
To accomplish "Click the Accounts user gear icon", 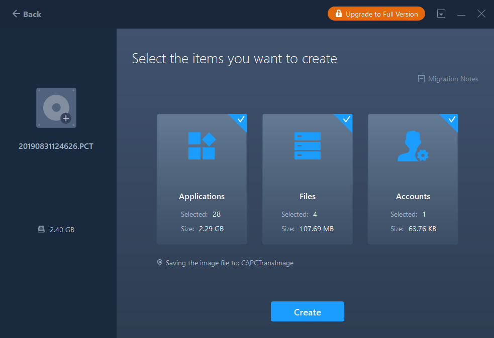I will point(413,146).
